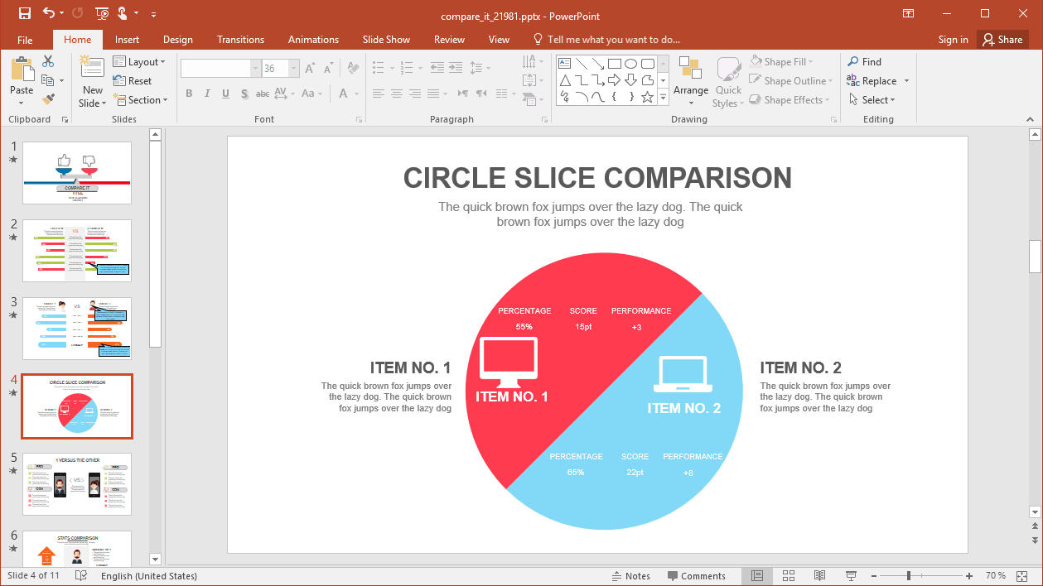Click the Format Painter brush icon

[48, 99]
